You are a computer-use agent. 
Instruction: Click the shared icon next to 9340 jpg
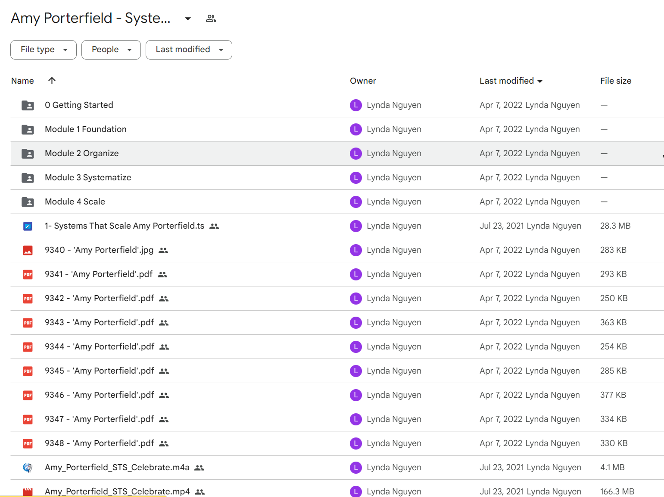(163, 250)
